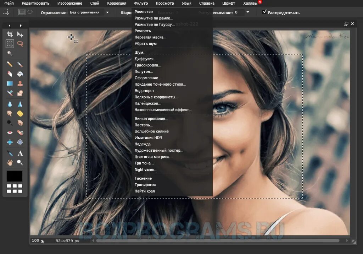Screen dimensions: 363x254
Task: Open the Слой menu
Action: click(x=94, y=3)
